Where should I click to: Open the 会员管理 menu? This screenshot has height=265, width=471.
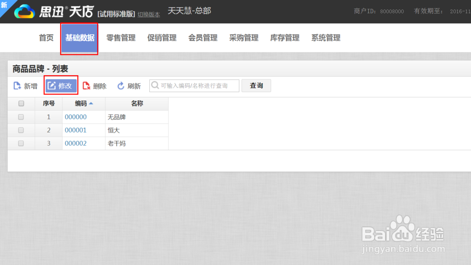click(x=203, y=38)
